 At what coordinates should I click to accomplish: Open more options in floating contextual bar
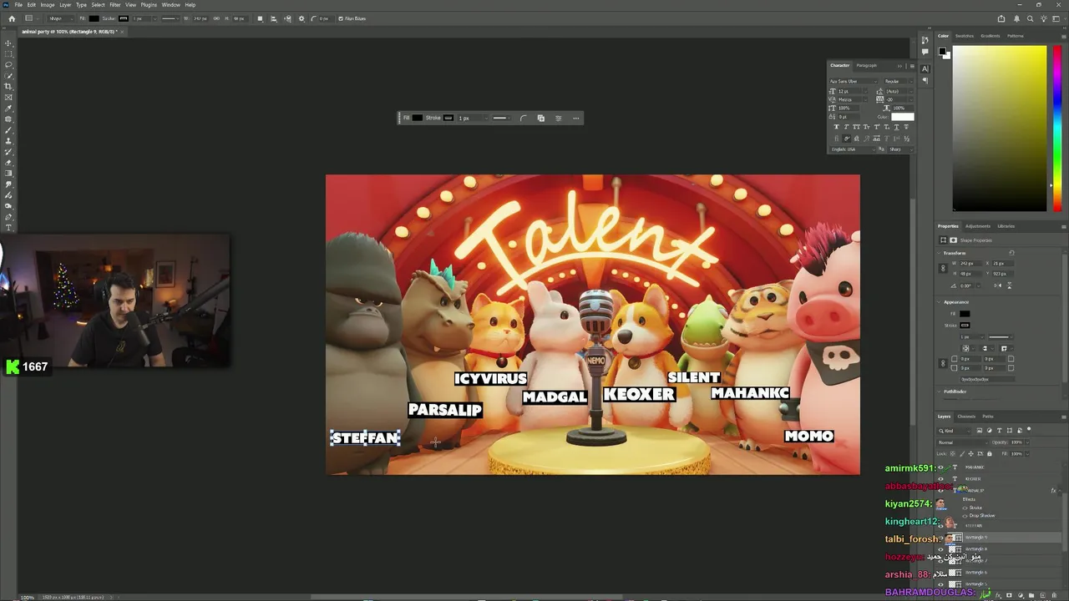[x=575, y=118]
